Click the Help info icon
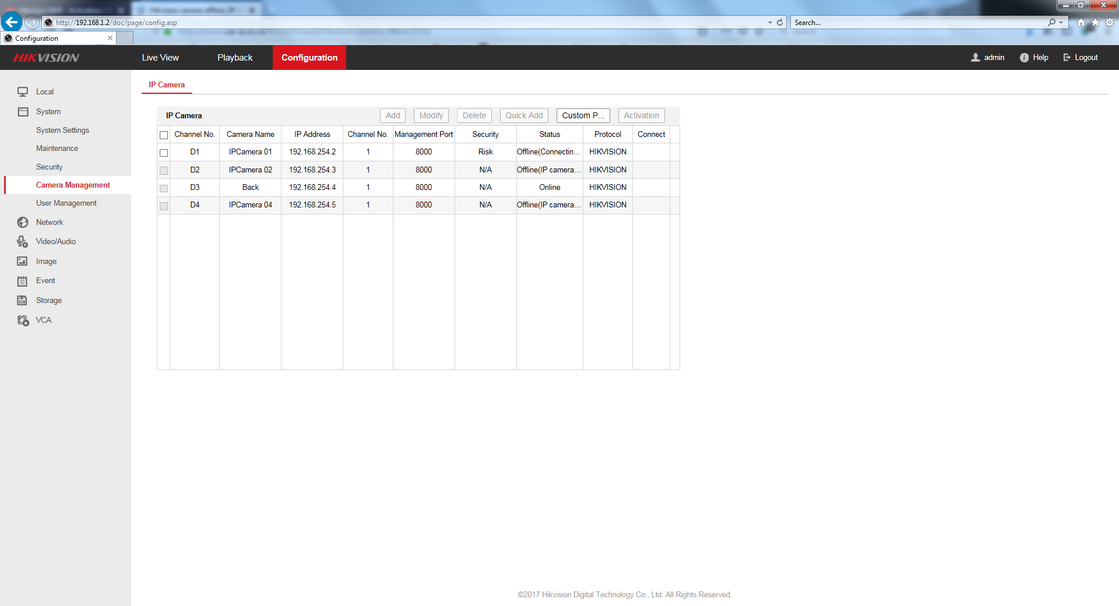Viewport: 1119px width, 606px height. 1024,58
